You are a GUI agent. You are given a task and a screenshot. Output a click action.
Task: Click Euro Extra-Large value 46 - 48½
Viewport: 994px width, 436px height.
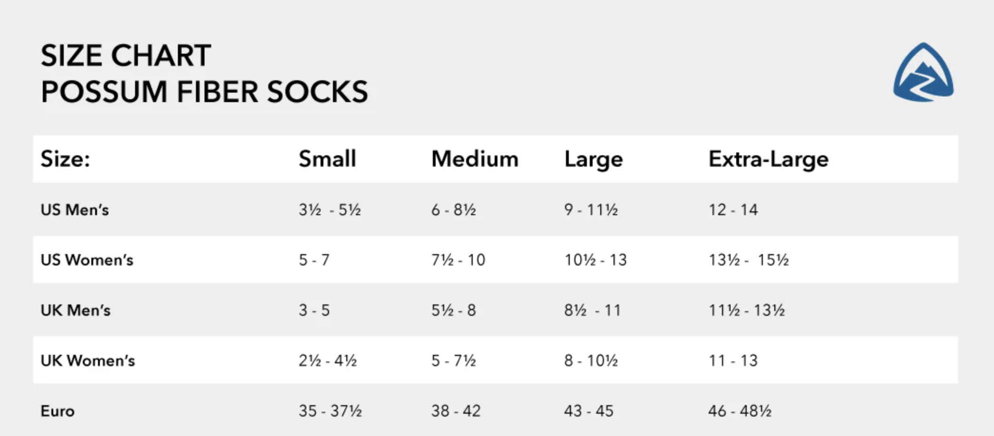click(x=740, y=411)
